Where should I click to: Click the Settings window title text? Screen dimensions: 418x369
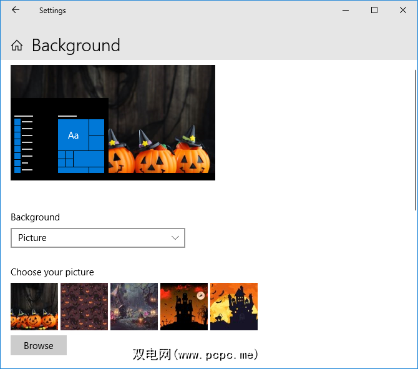[52, 11]
